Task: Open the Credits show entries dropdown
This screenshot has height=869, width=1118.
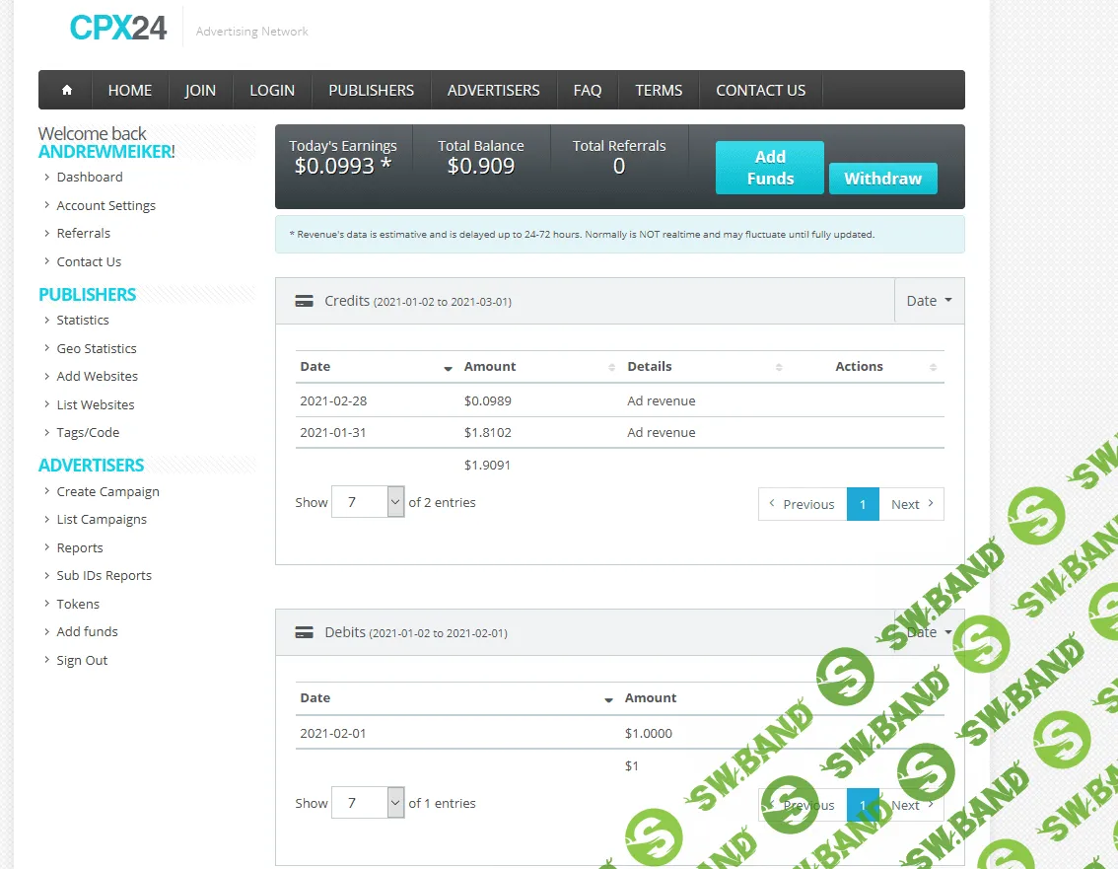Action: click(x=368, y=502)
